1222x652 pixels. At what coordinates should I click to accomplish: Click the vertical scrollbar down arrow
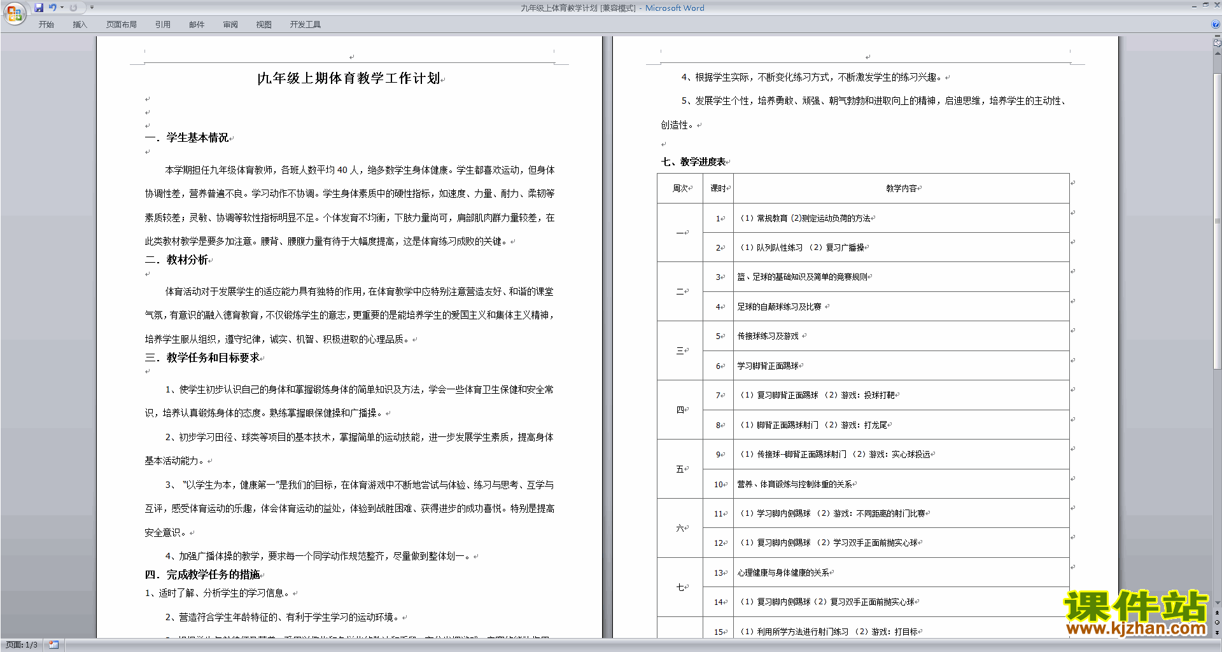[x=1217, y=602]
